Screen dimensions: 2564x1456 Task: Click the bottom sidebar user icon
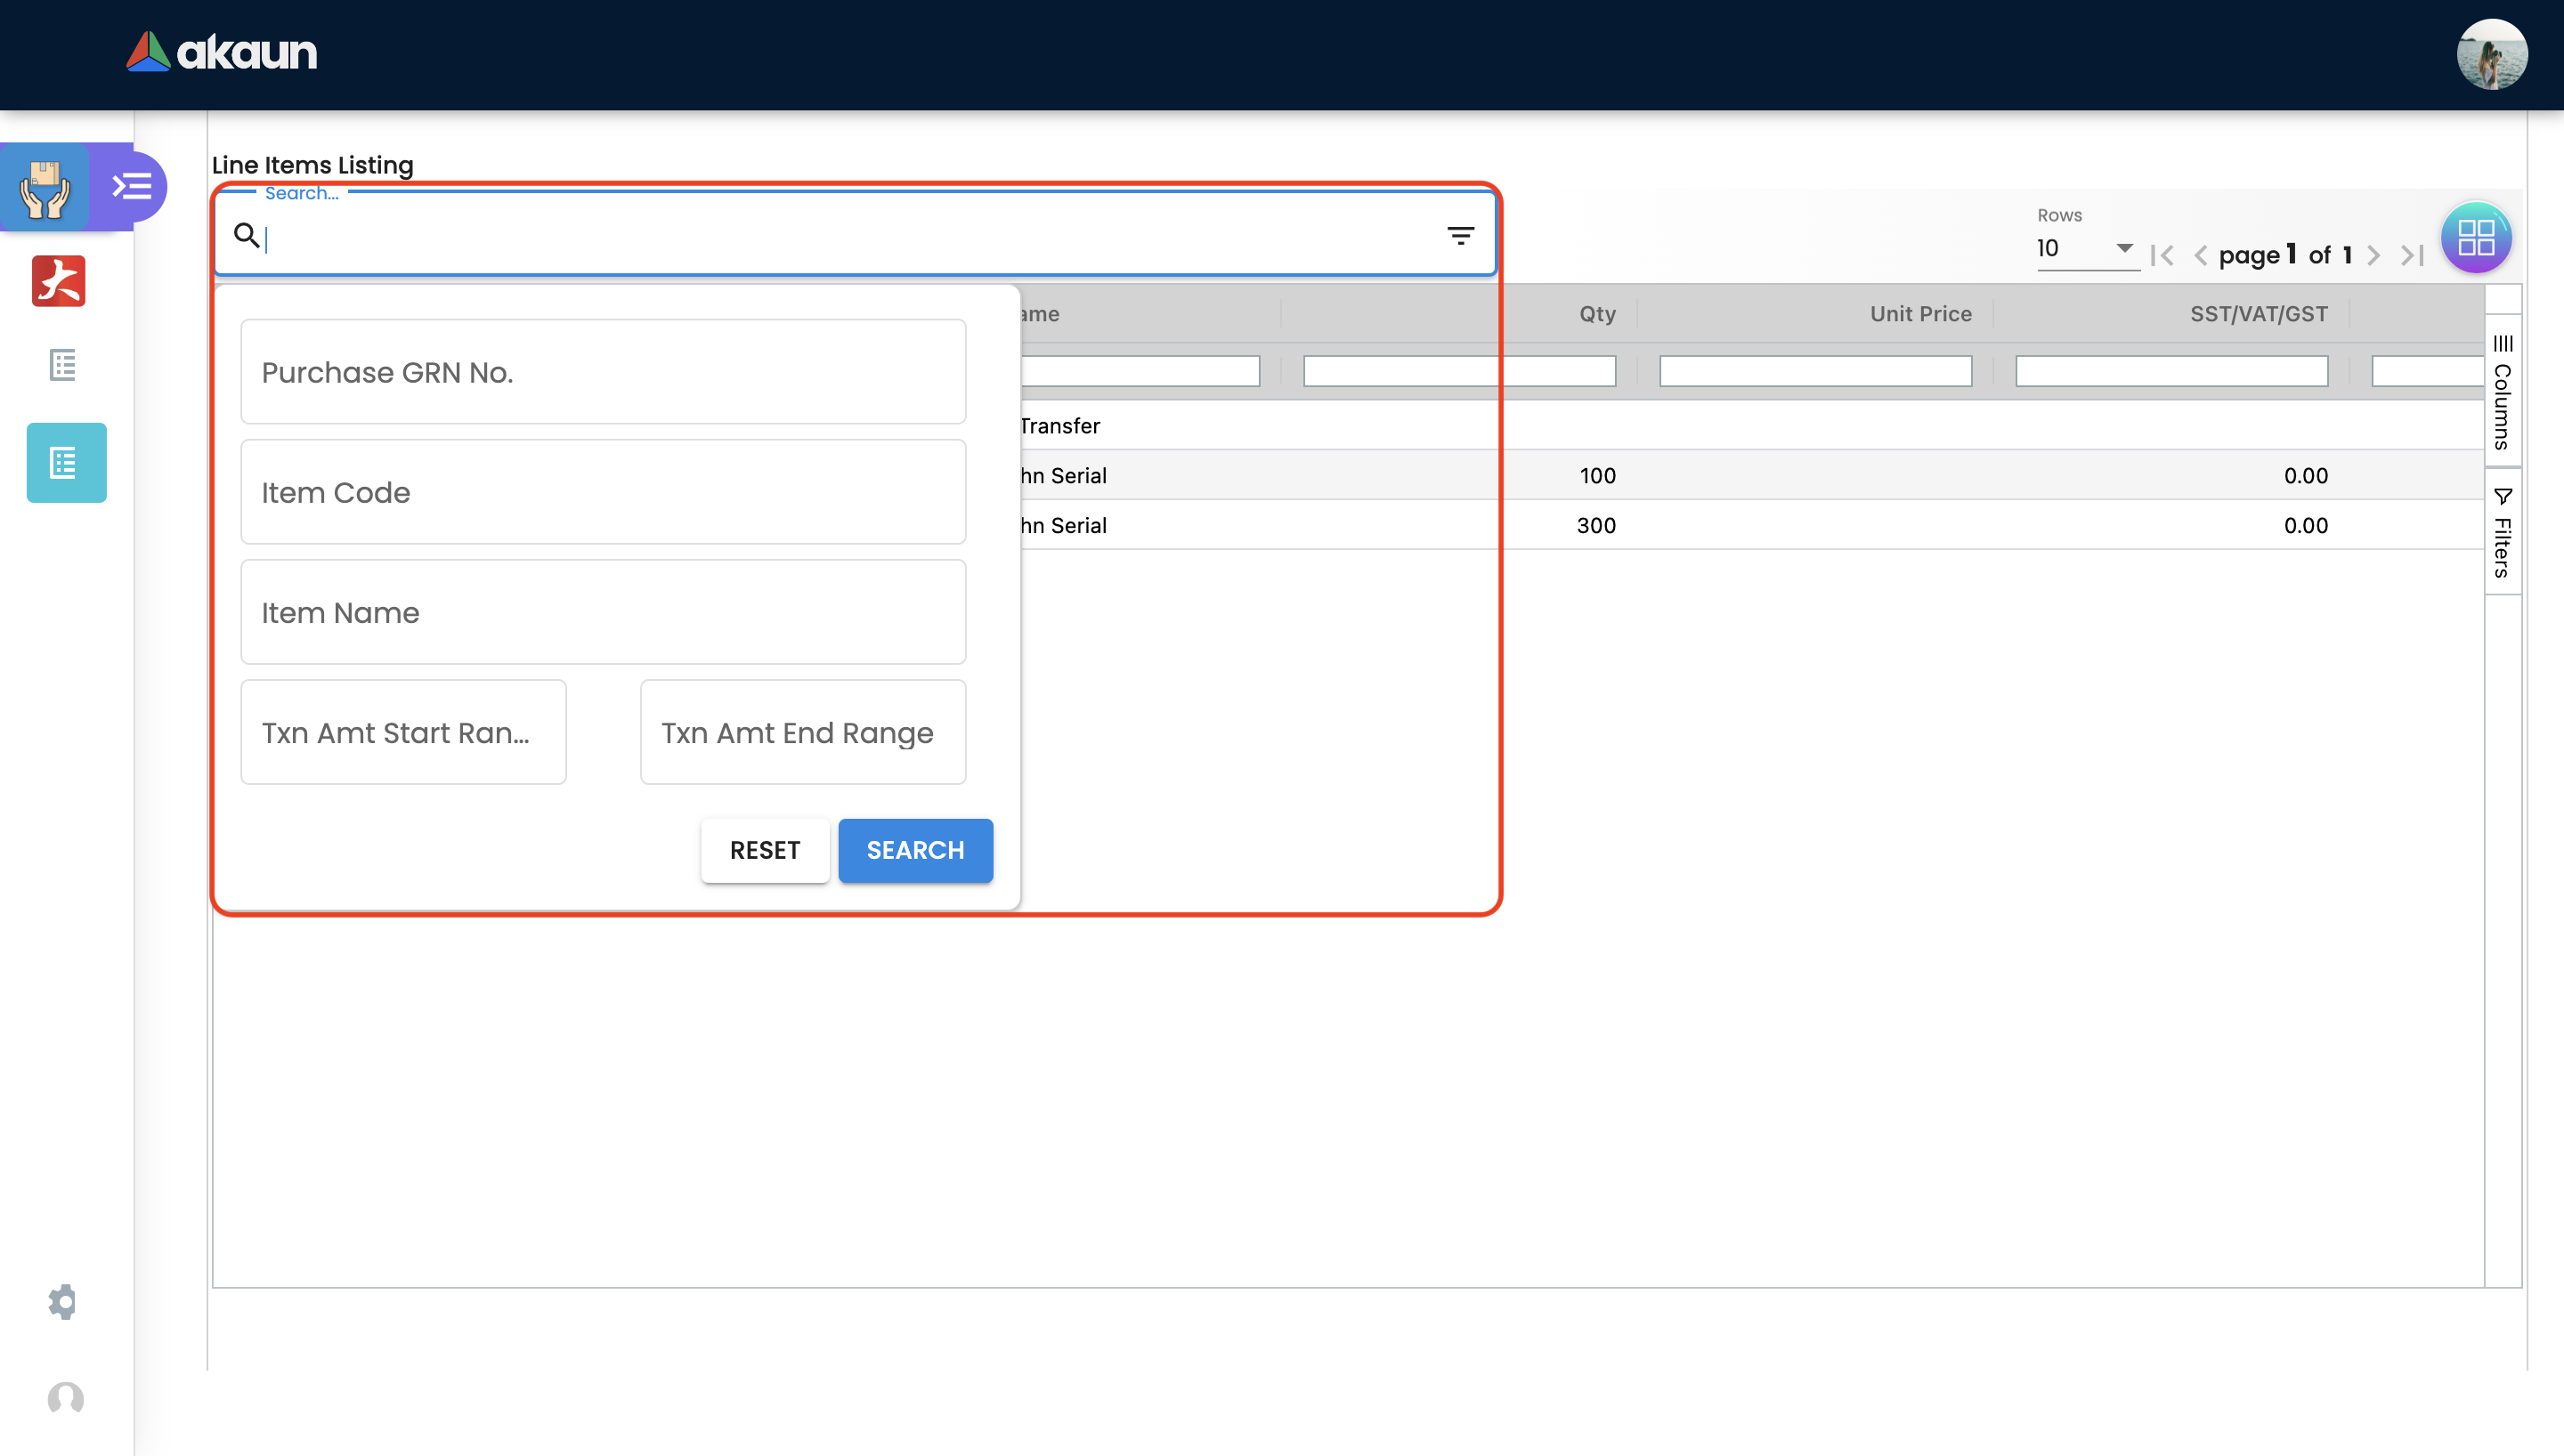coord(66,1398)
